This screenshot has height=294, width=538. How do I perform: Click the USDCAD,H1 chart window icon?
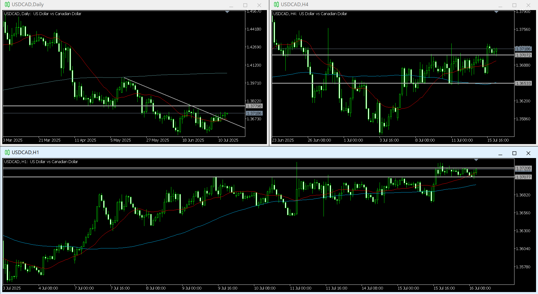click(7, 152)
